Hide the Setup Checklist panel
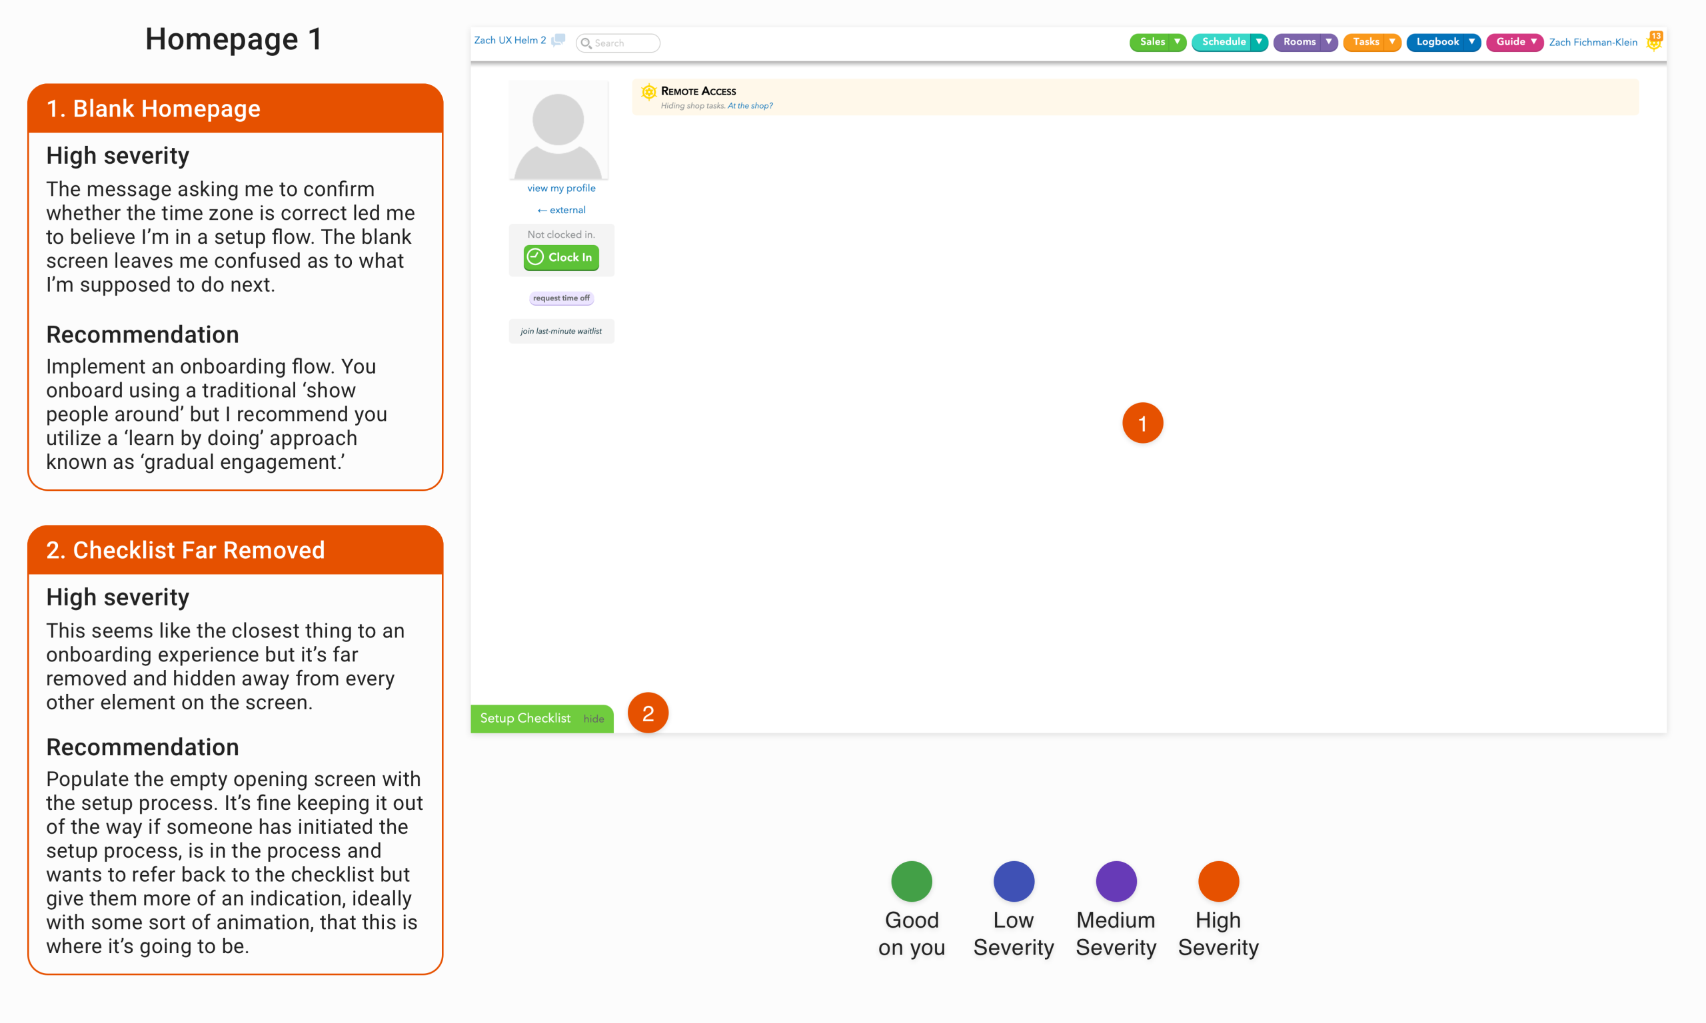Viewport: 1706px width, 1023px height. click(x=593, y=719)
